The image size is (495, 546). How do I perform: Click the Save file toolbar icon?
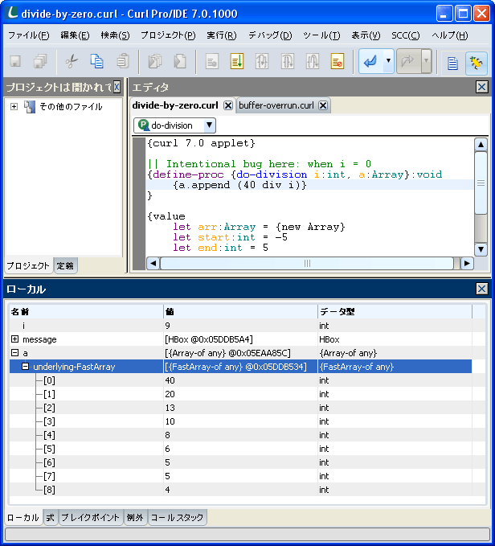pos(15,62)
